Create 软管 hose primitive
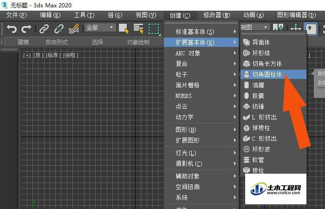 [273, 160]
